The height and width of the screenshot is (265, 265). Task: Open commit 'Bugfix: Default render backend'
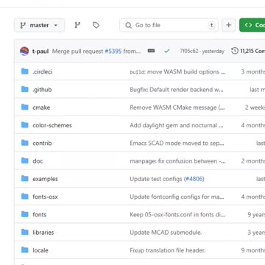(177, 90)
